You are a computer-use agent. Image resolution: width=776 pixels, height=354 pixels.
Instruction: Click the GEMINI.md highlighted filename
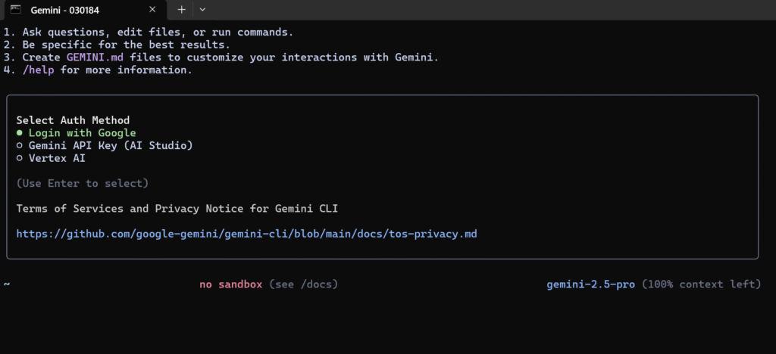[x=95, y=57]
